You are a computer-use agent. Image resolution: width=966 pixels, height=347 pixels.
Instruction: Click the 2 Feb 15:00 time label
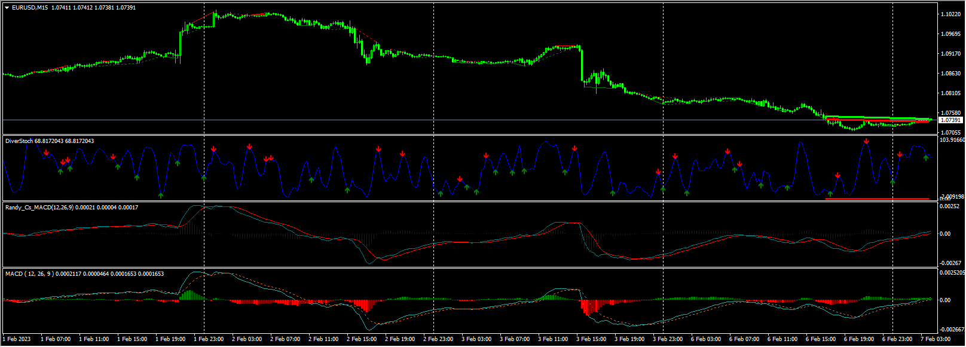[362, 339]
